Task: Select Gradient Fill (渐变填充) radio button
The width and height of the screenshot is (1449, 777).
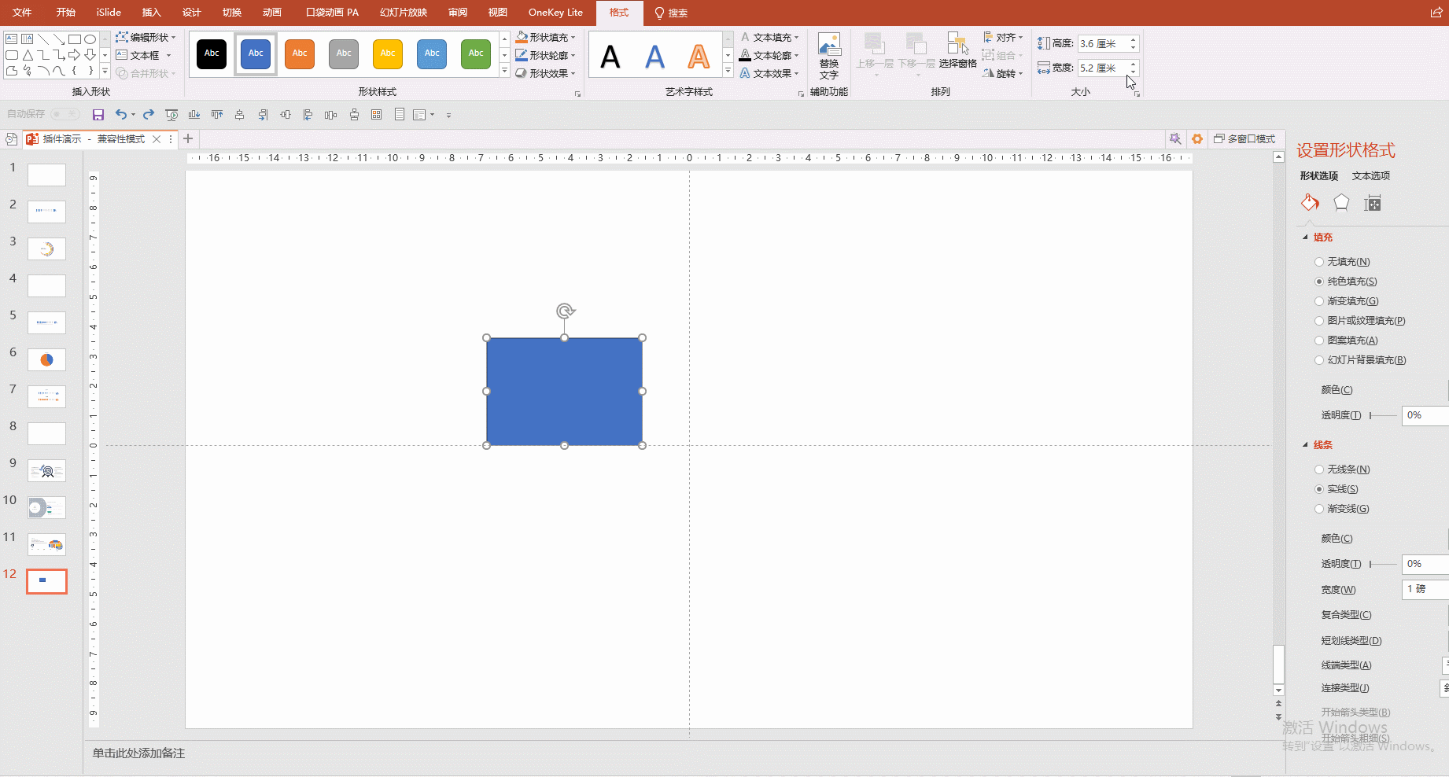Action: (1319, 301)
